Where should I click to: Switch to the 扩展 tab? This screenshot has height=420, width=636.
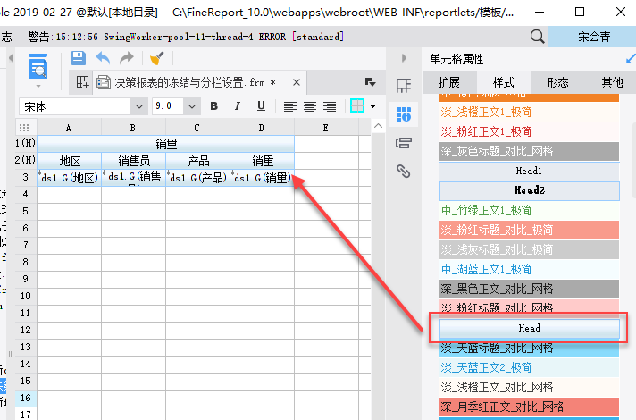pyautogui.click(x=449, y=82)
